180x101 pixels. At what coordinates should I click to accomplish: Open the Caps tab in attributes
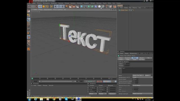pos(142,58)
